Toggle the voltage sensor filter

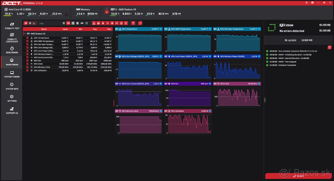pyautogui.click(x=98, y=23)
